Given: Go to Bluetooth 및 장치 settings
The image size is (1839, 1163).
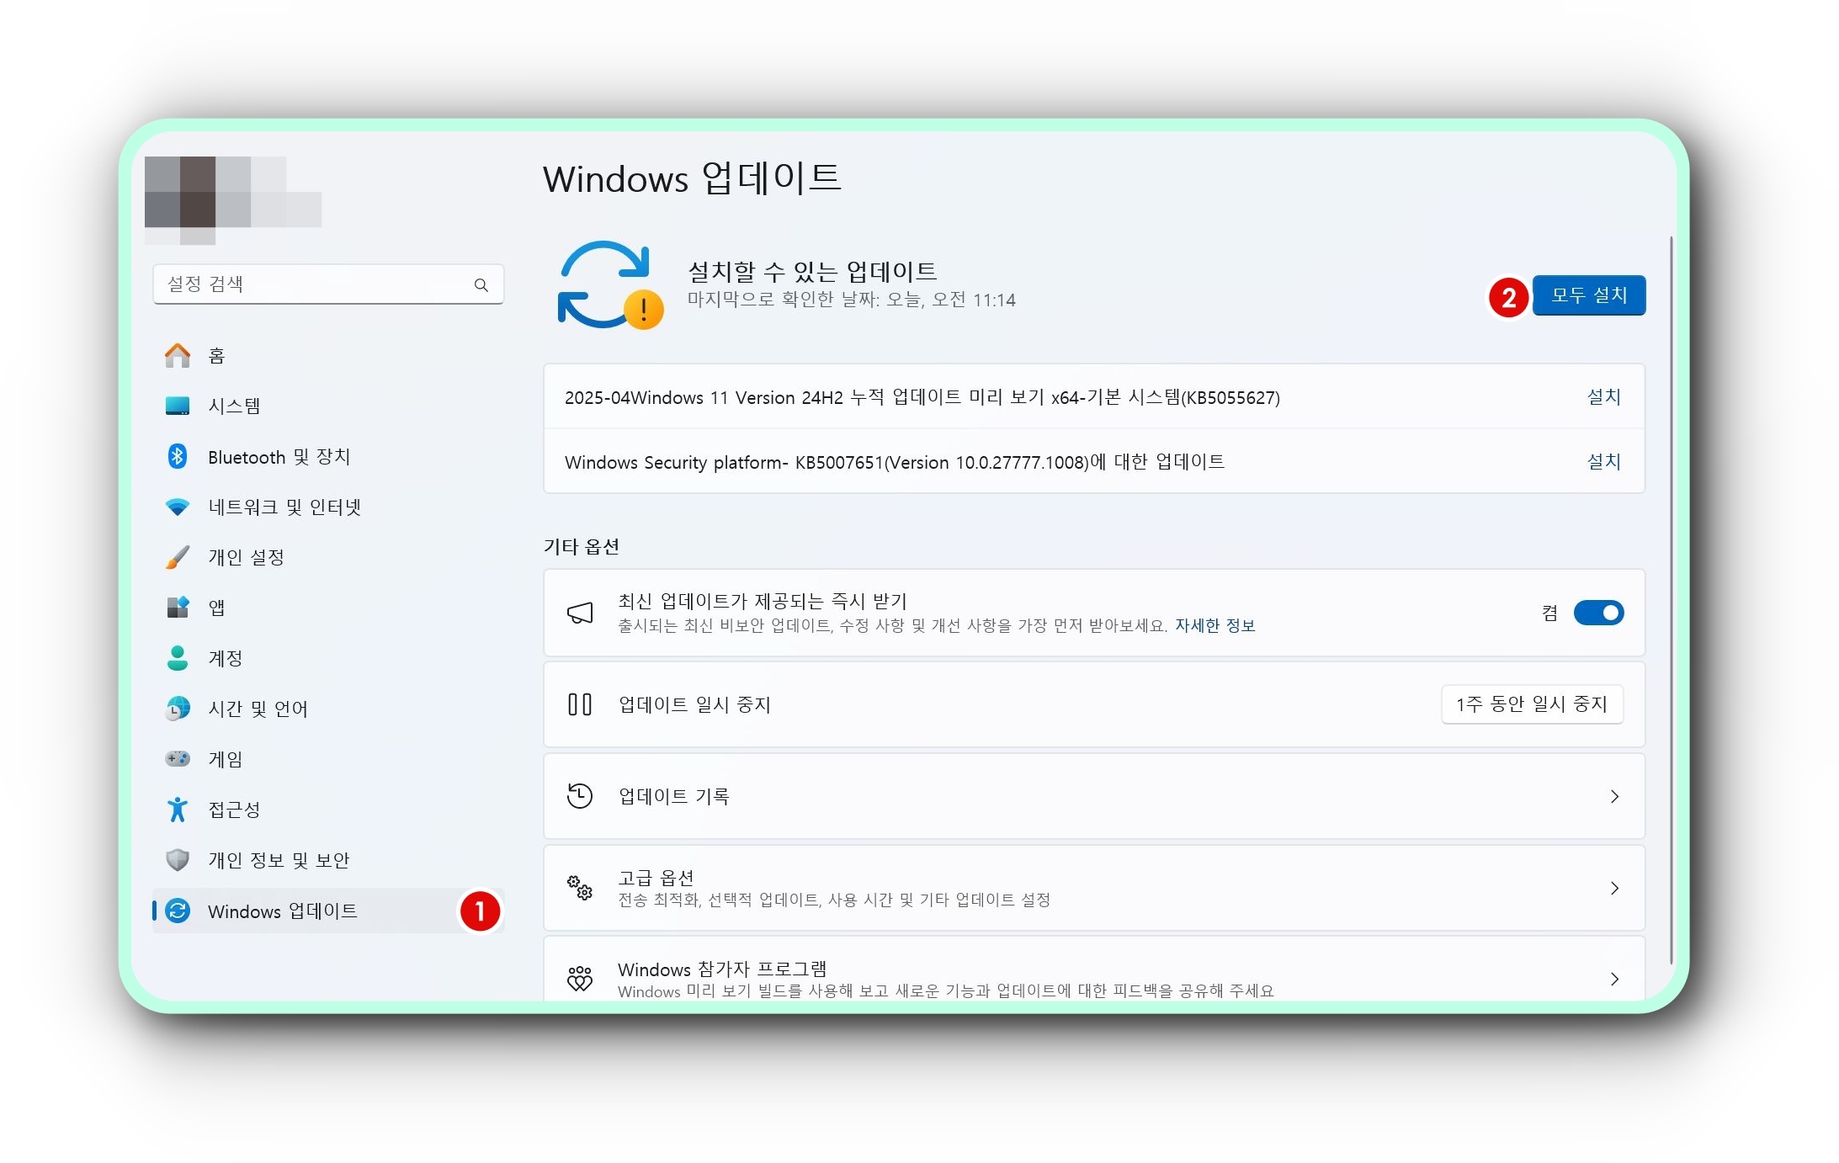Looking at the screenshot, I should [x=328, y=456].
